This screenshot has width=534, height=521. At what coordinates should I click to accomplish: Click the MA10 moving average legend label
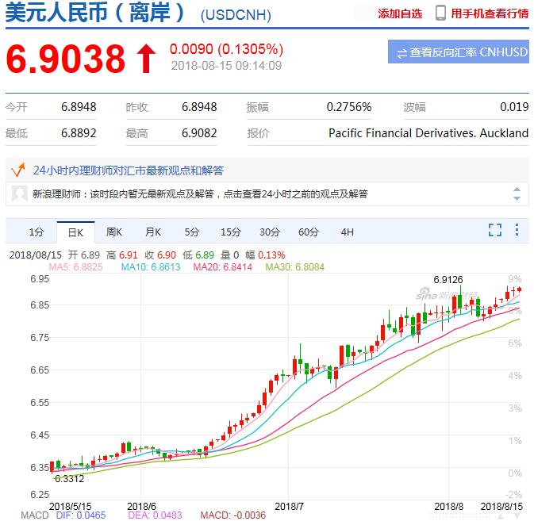click(150, 267)
